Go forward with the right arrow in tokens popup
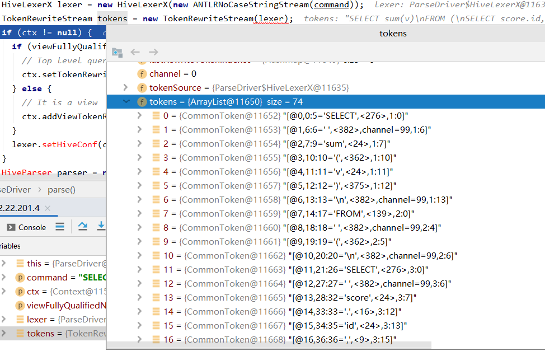This screenshot has width=545, height=351. pos(153,52)
